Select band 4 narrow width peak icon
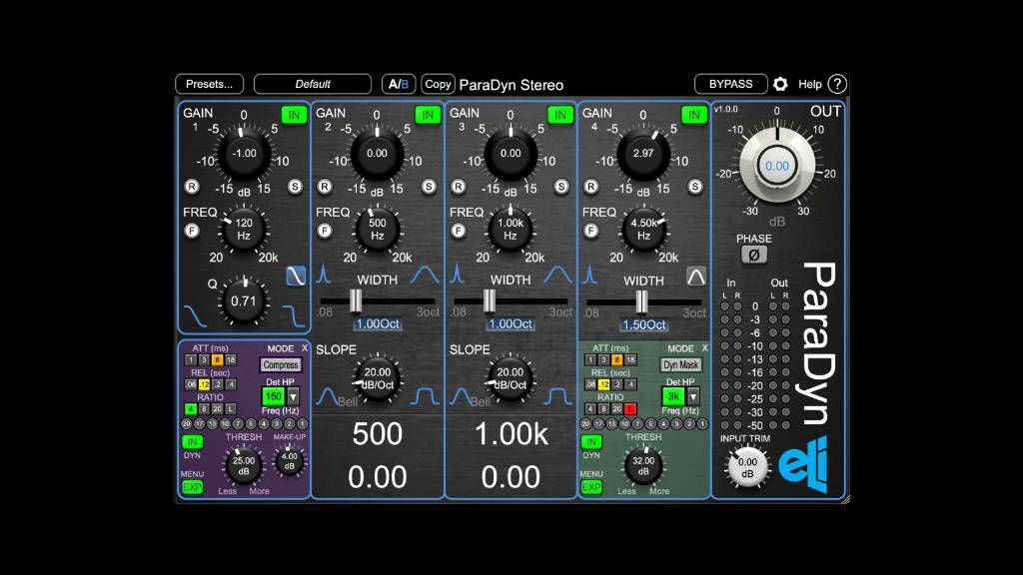 tap(590, 274)
